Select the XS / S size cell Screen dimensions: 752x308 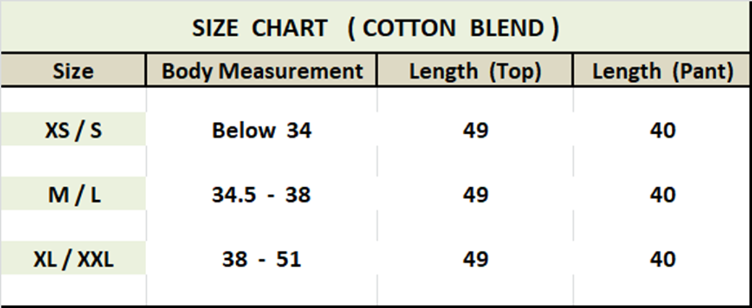(73, 129)
